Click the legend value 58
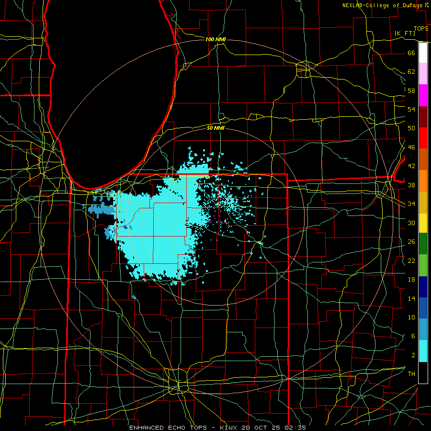Screen dimensions: 431x431 click(411, 91)
